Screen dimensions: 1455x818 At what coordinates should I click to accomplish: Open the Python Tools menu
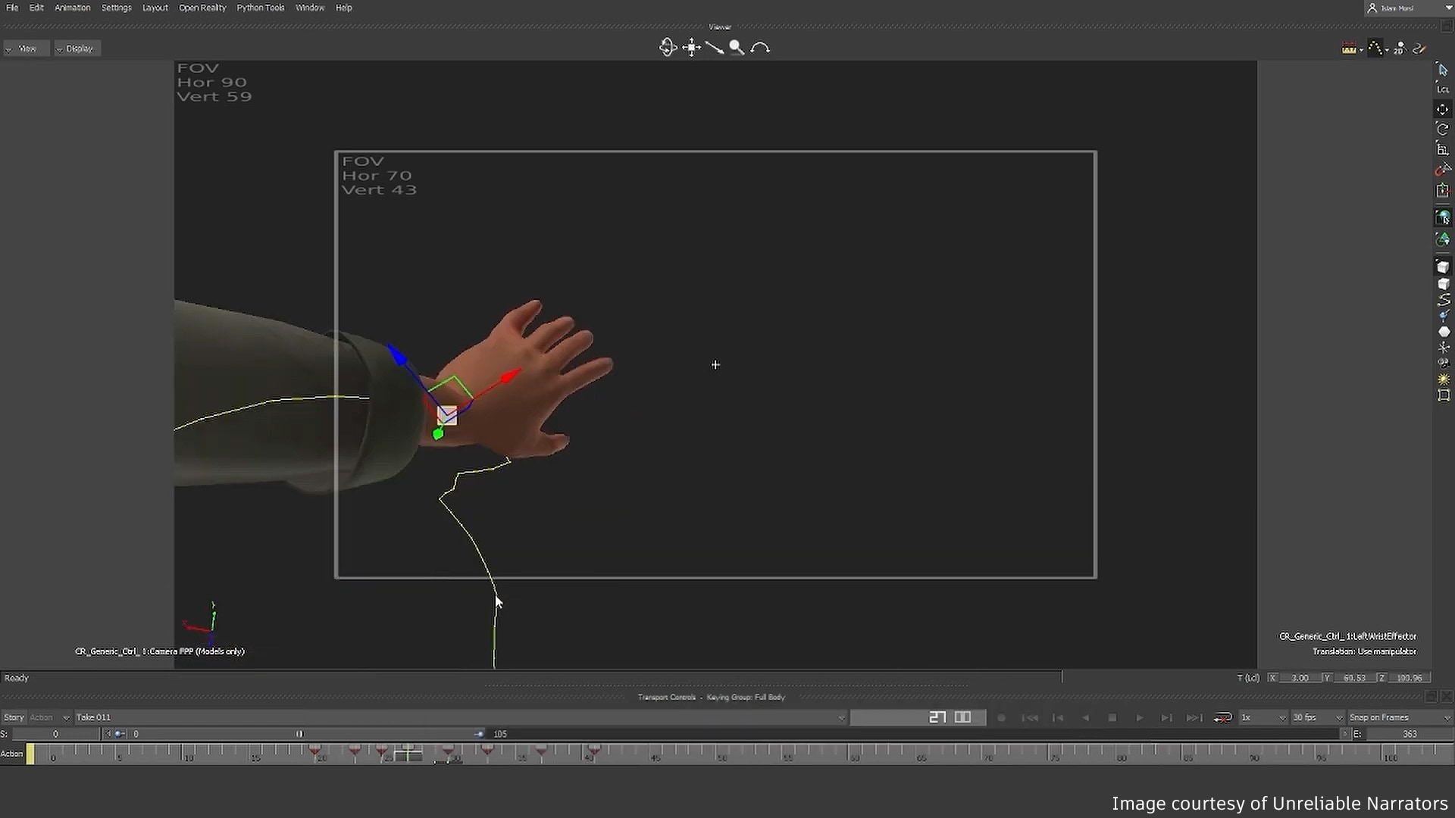(x=260, y=8)
